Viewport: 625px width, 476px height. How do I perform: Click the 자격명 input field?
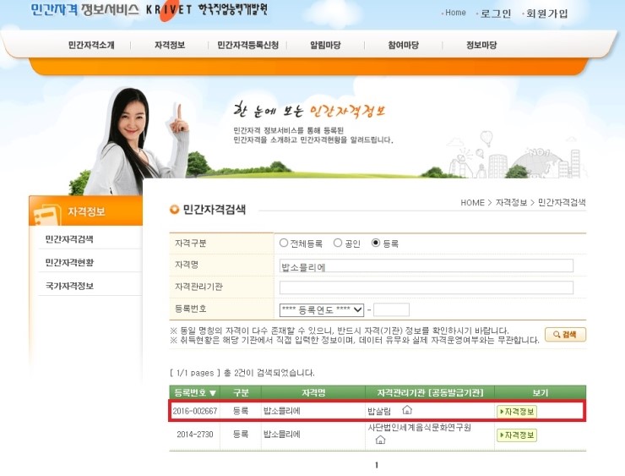427,265
